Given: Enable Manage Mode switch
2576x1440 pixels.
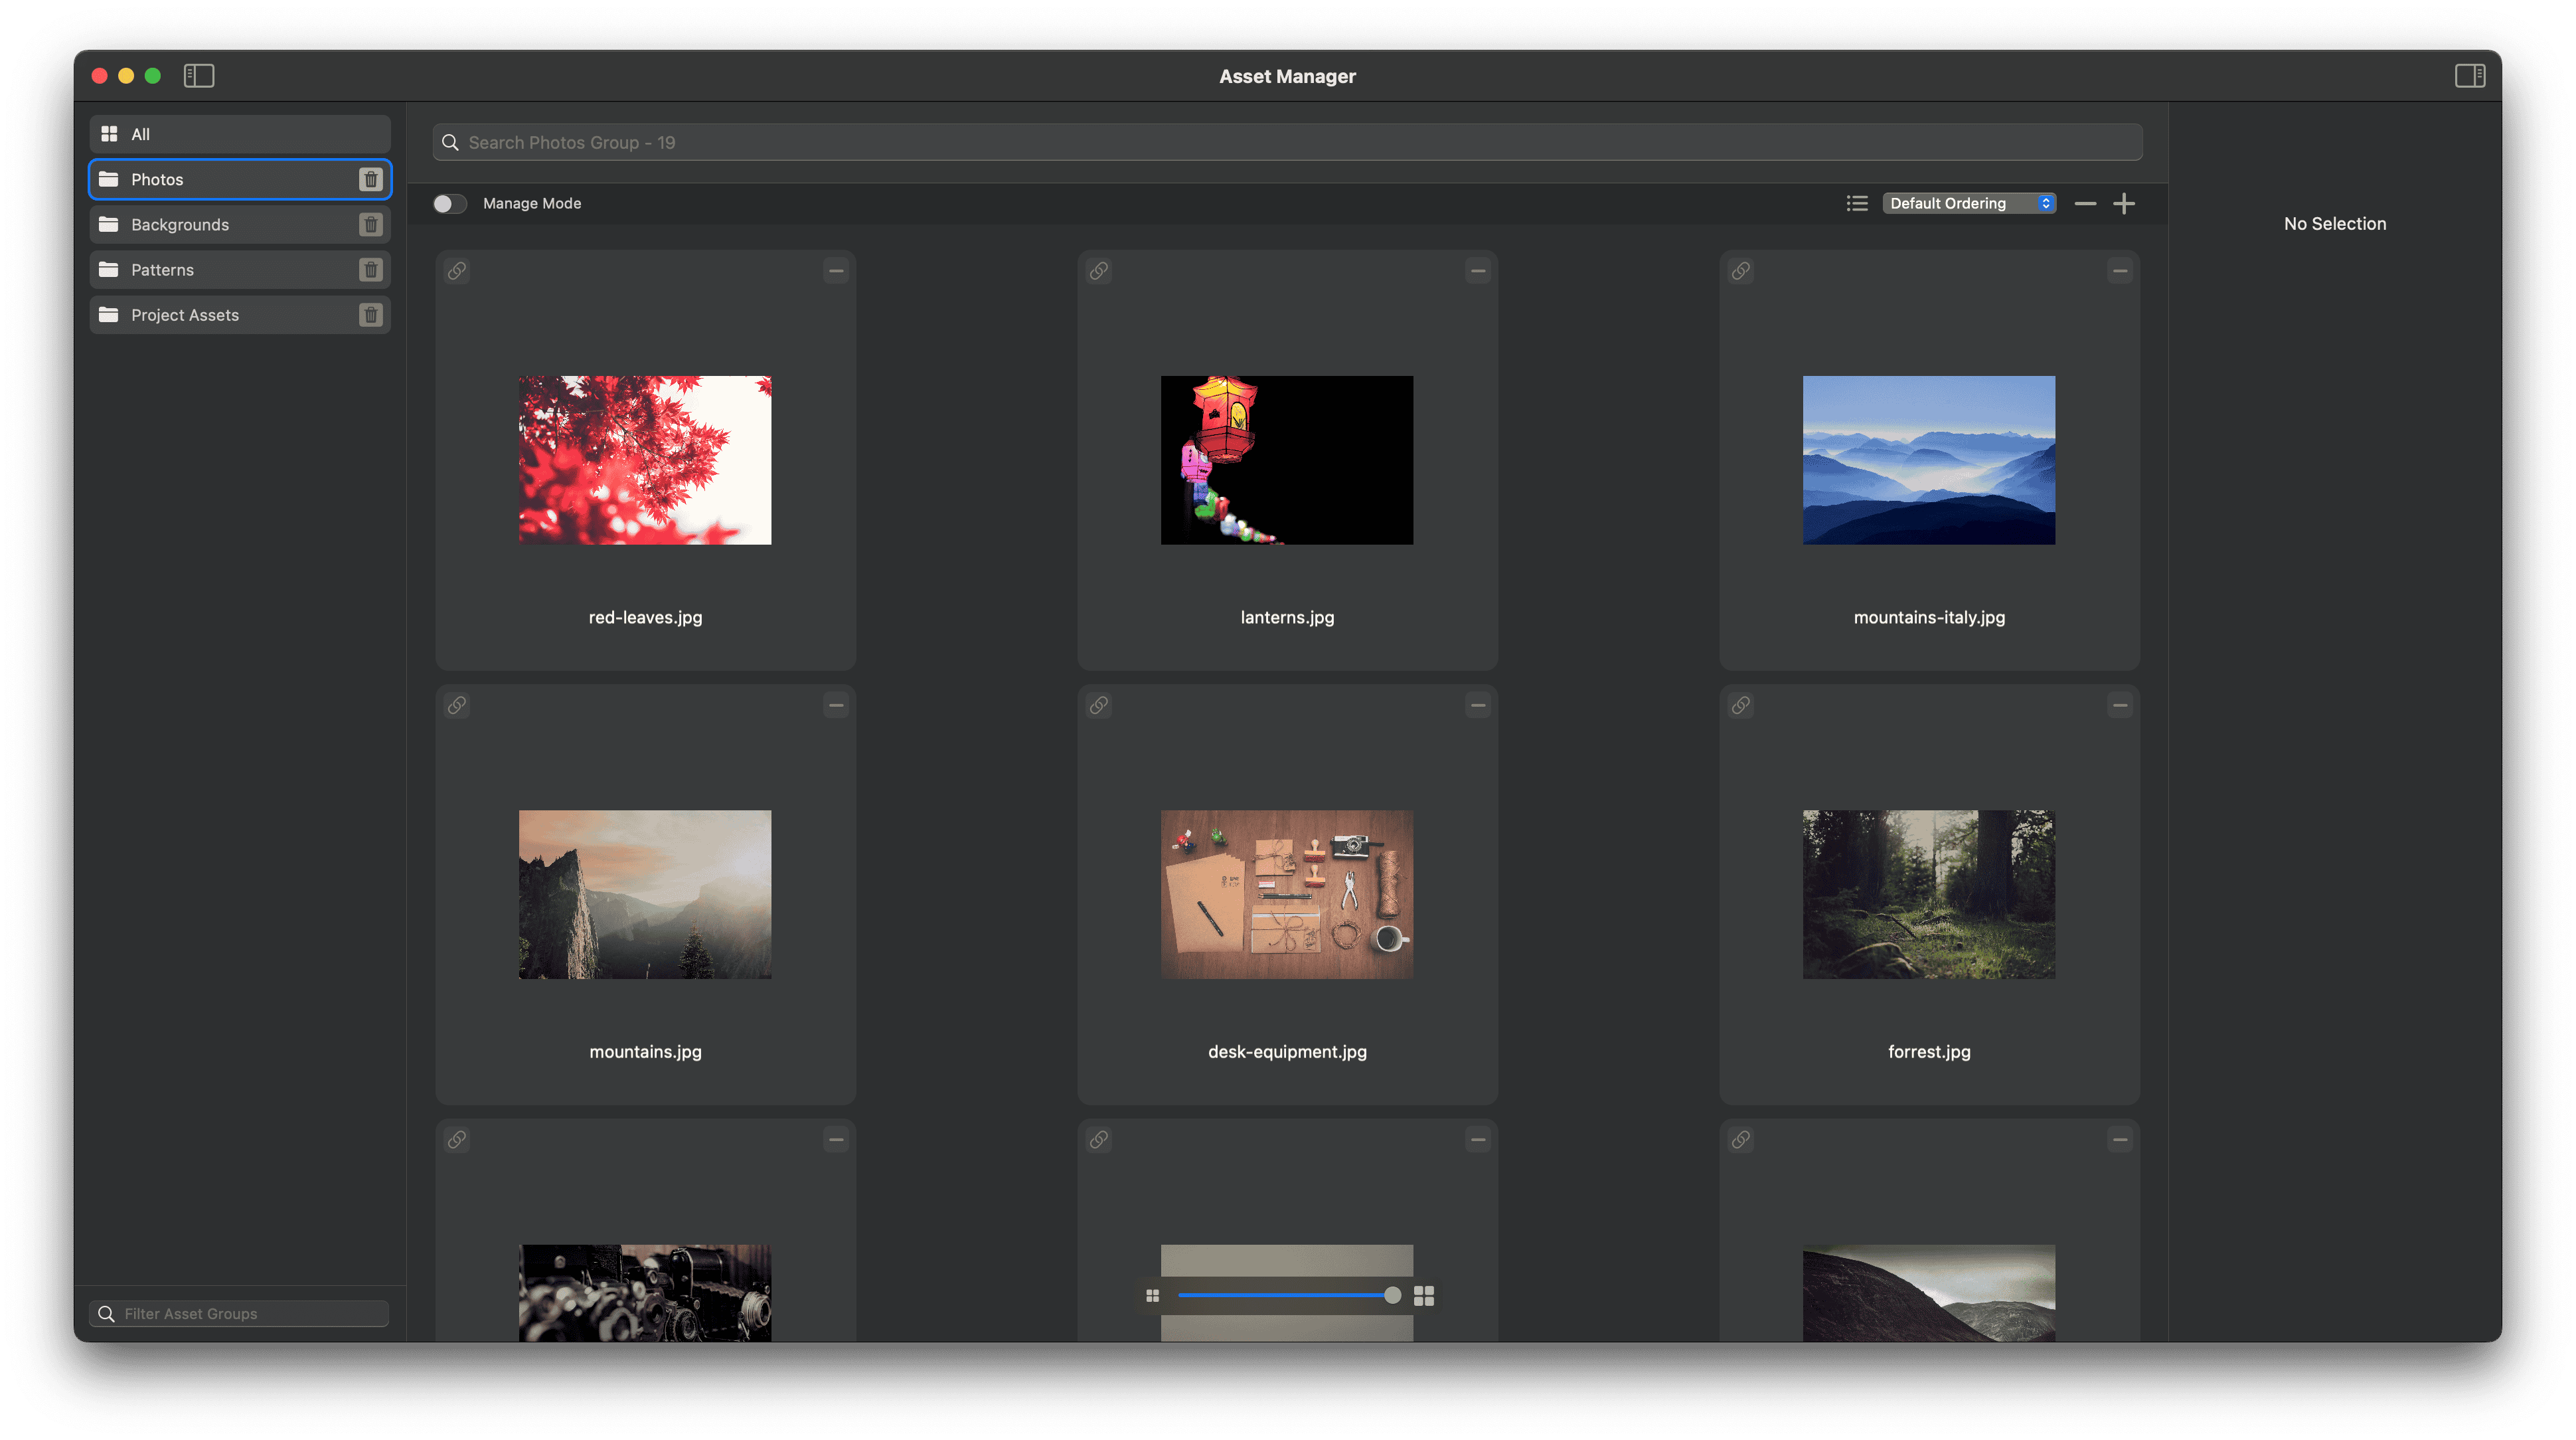Looking at the screenshot, I should (x=450, y=204).
